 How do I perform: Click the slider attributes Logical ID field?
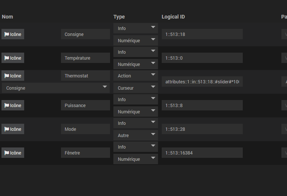(202, 82)
